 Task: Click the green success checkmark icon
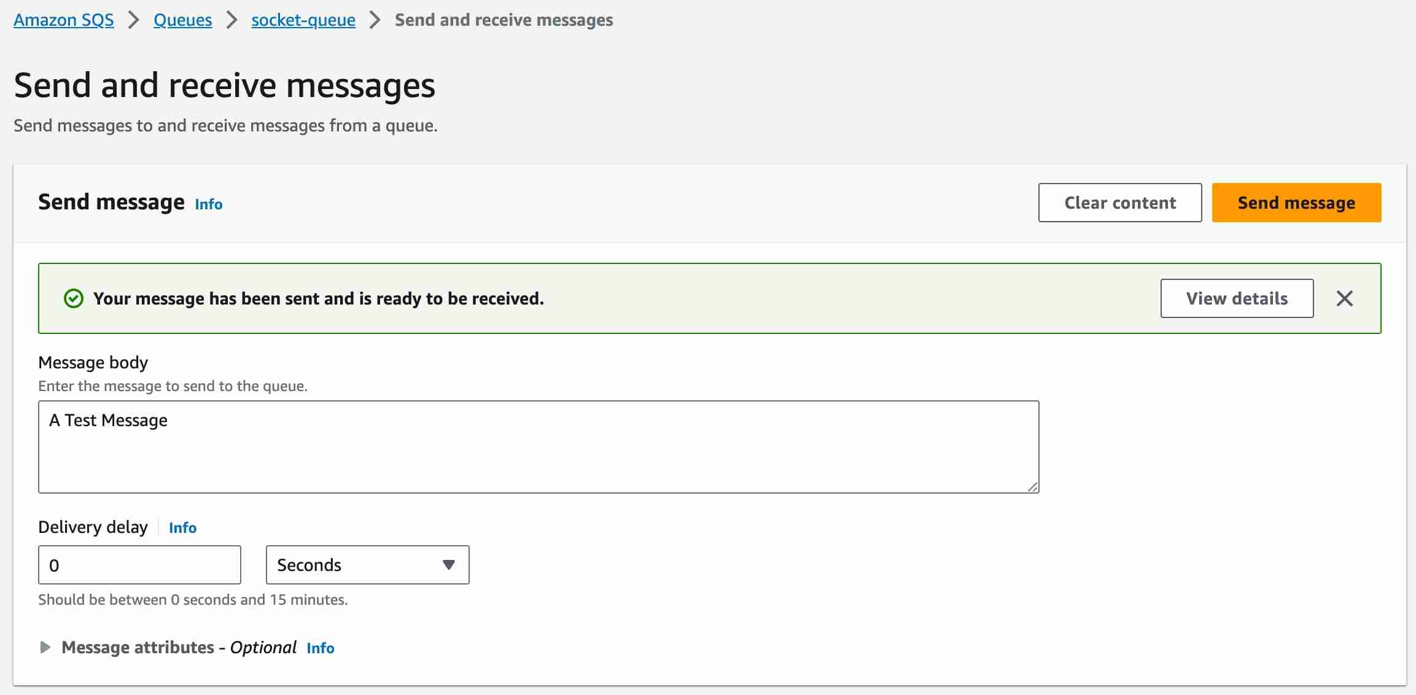[x=74, y=298]
